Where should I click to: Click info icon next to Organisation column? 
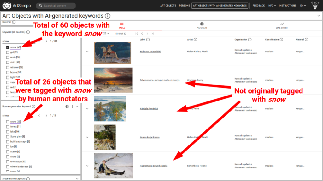coord(250,40)
